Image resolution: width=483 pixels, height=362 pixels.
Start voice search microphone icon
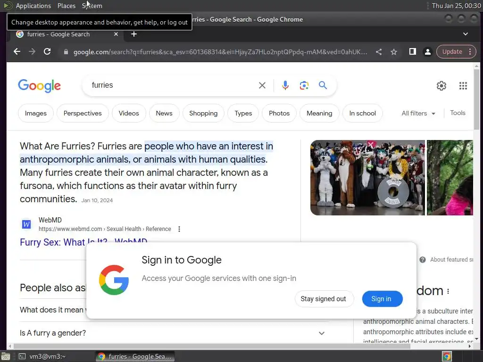coord(285,85)
